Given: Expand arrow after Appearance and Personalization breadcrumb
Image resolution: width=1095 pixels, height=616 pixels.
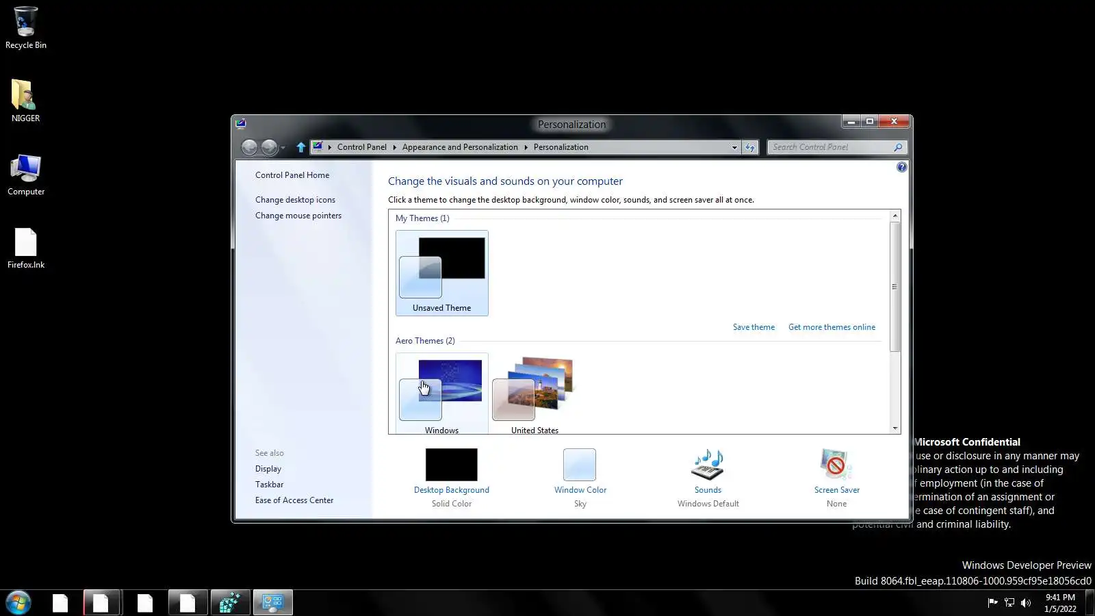Looking at the screenshot, I should (526, 147).
